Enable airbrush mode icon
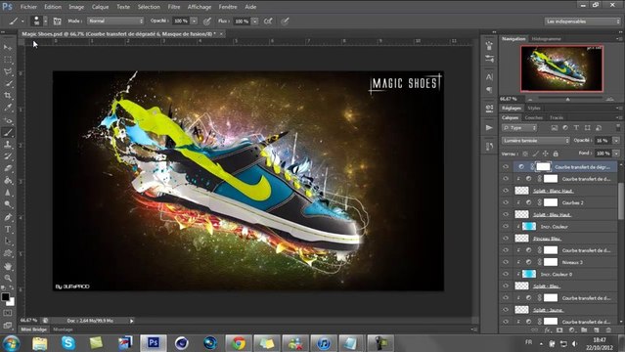This screenshot has height=352, width=625. pos(268,22)
